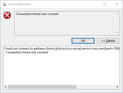Click the scrollbar track right of thumb

coord(96,87)
